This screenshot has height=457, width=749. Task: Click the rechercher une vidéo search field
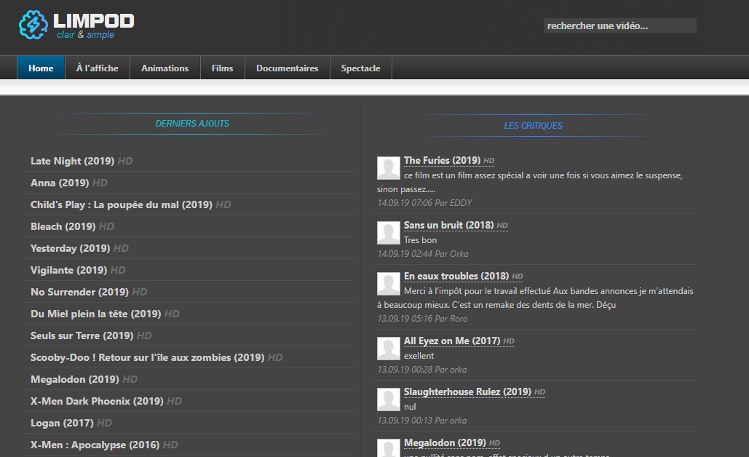(x=619, y=25)
